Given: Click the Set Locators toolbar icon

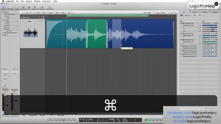Looking at the screenshot, I should point(35,8).
